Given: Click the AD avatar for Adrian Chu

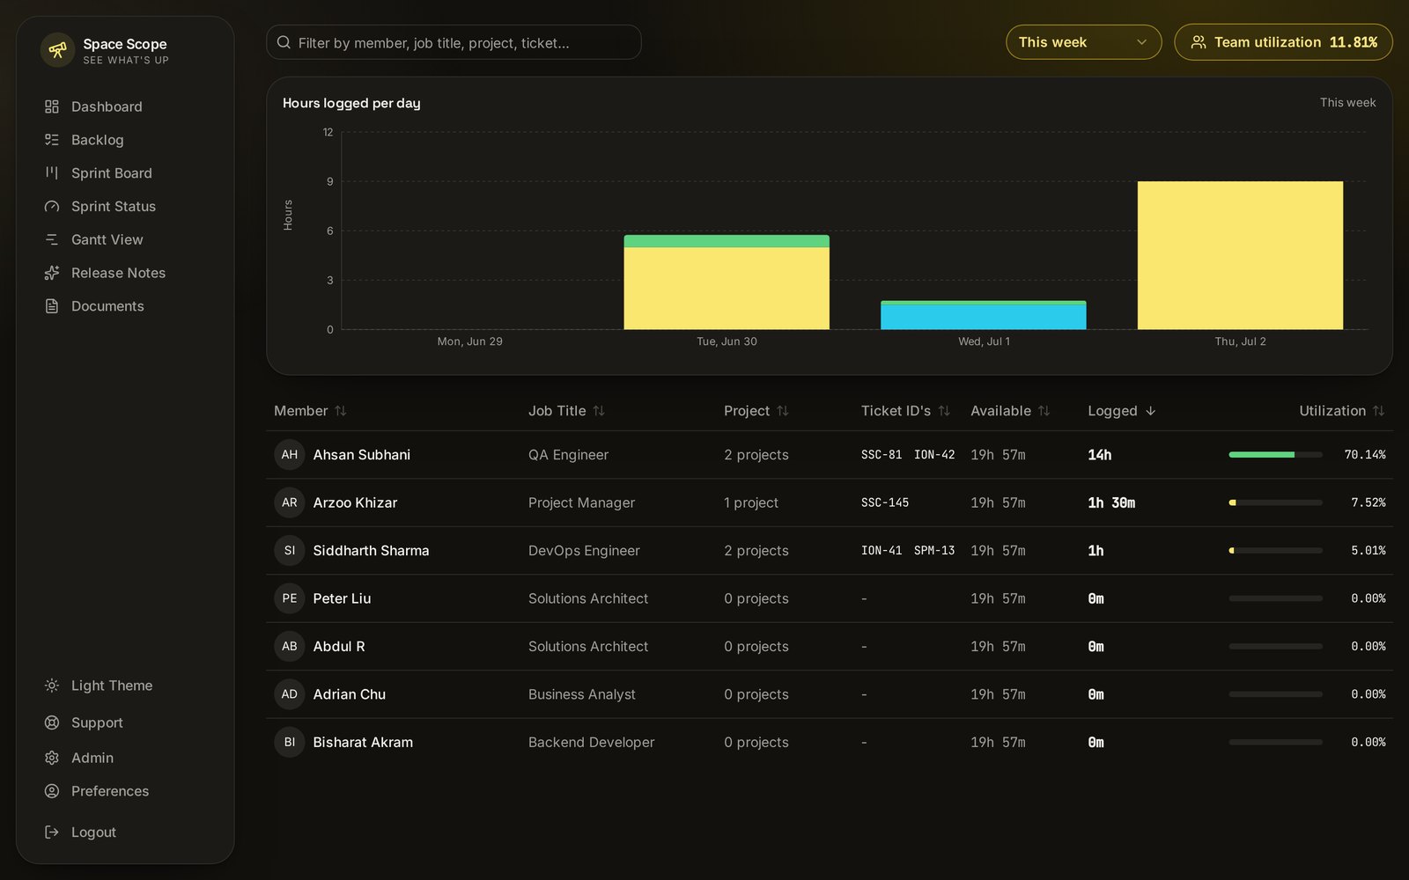Looking at the screenshot, I should [x=290, y=694].
